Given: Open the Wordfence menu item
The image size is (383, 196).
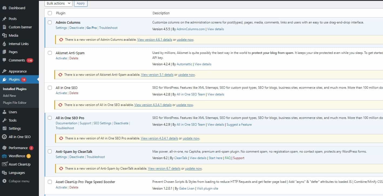Looking at the screenshot, I should 19,156.
